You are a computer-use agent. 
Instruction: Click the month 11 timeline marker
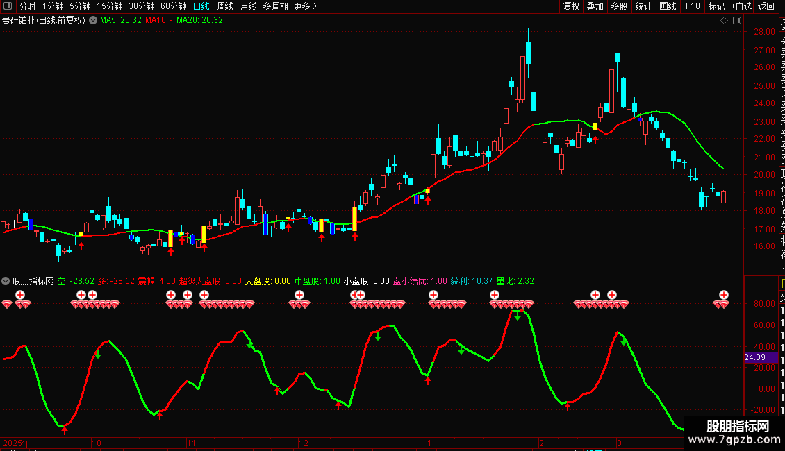point(191,443)
